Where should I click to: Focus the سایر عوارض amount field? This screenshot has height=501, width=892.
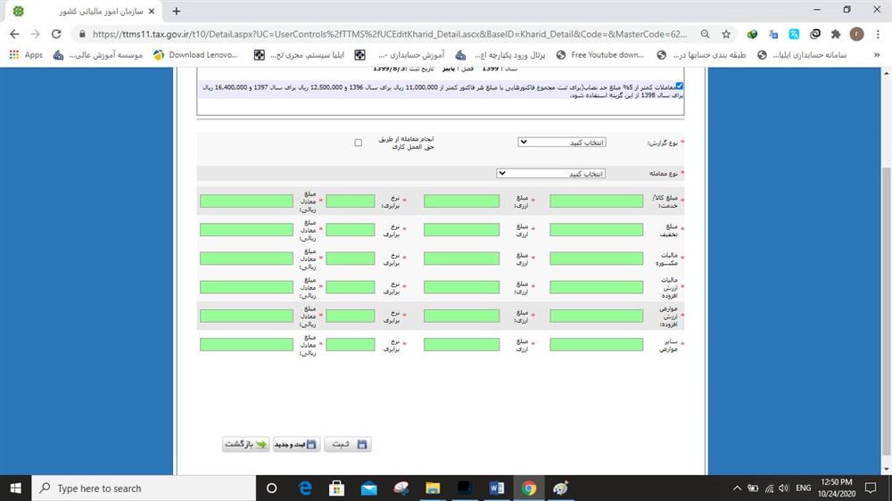[x=596, y=345]
